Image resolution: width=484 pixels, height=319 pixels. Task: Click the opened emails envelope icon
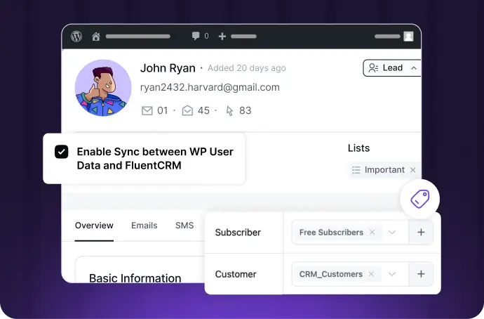[187, 110]
